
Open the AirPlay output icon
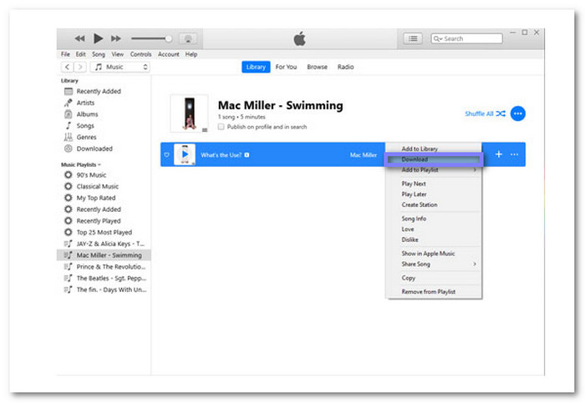(188, 38)
